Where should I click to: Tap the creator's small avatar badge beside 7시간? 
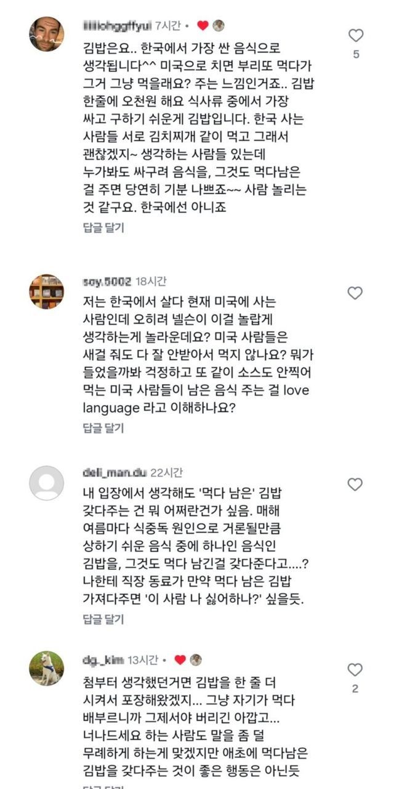pyautogui.click(x=218, y=25)
